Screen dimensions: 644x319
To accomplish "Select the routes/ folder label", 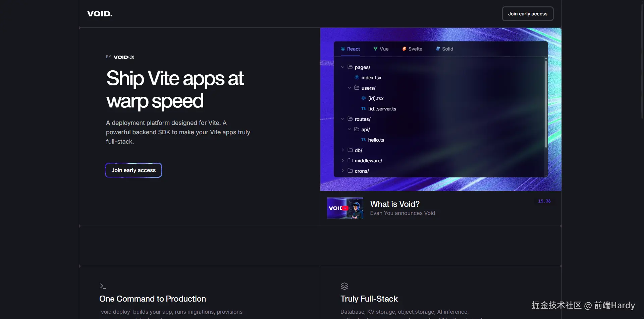I will pyautogui.click(x=363, y=119).
